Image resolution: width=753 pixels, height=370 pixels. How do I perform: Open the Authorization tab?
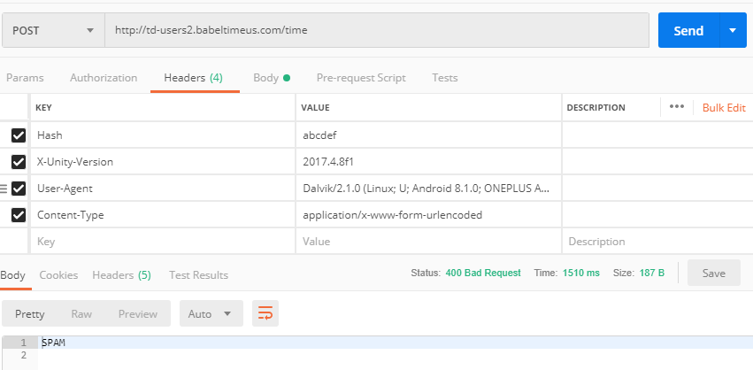pyautogui.click(x=104, y=78)
